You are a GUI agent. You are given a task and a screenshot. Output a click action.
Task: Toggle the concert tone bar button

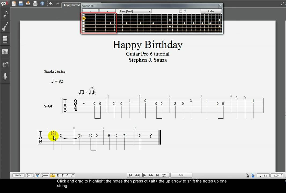(x=45, y=175)
